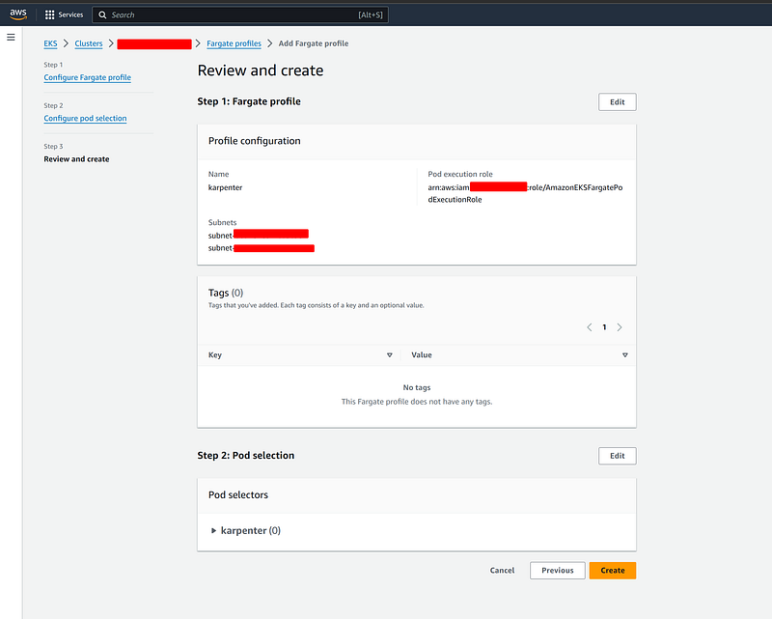Click the 'No tags' message text

417,387
